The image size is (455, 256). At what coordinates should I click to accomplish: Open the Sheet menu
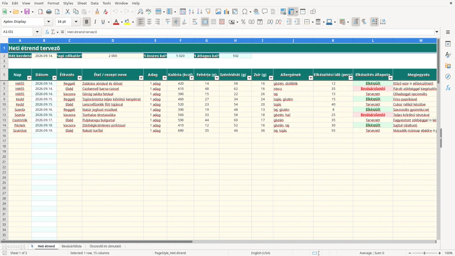point(82,3)
